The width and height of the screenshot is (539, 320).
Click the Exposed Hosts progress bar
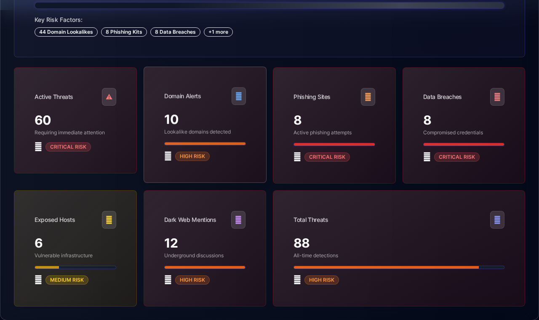click(75, 267)
